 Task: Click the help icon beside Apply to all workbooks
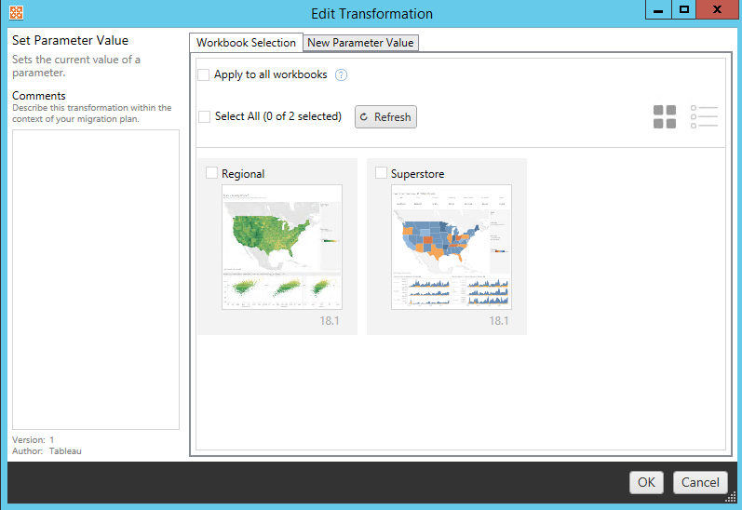pyautogui.click(x=341, y=75)
